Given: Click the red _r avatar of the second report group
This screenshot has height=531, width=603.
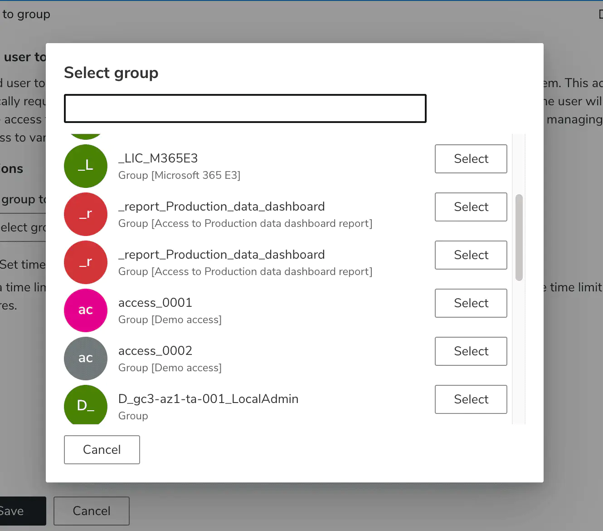Looking at the screenshot, I should 86,262.
